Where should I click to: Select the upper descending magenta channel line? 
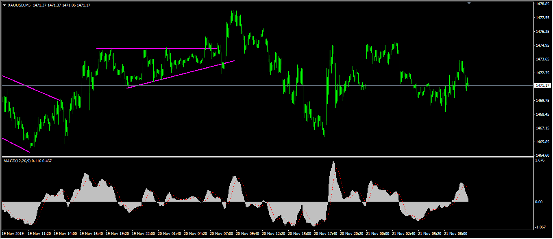(31, 88)
